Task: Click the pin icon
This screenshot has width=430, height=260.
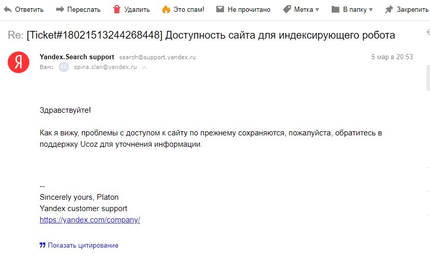Action: [x=389, y=10]
